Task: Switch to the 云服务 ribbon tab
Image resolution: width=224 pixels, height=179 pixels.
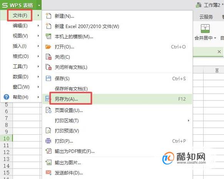Action: click(206, 17)
